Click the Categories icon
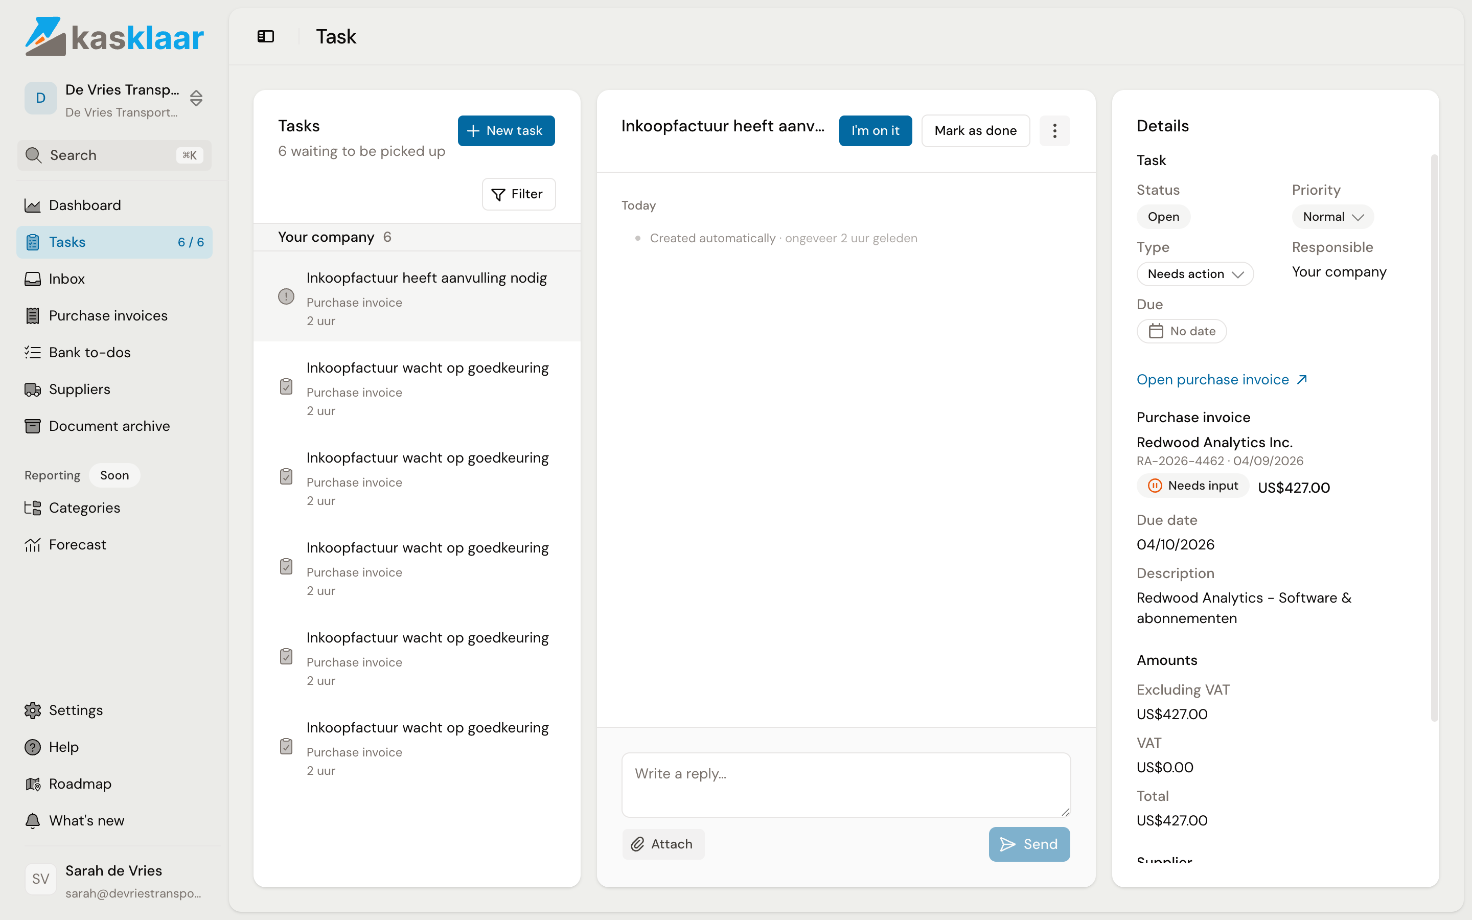The image size is (1472, 920). tap(32, 508)
